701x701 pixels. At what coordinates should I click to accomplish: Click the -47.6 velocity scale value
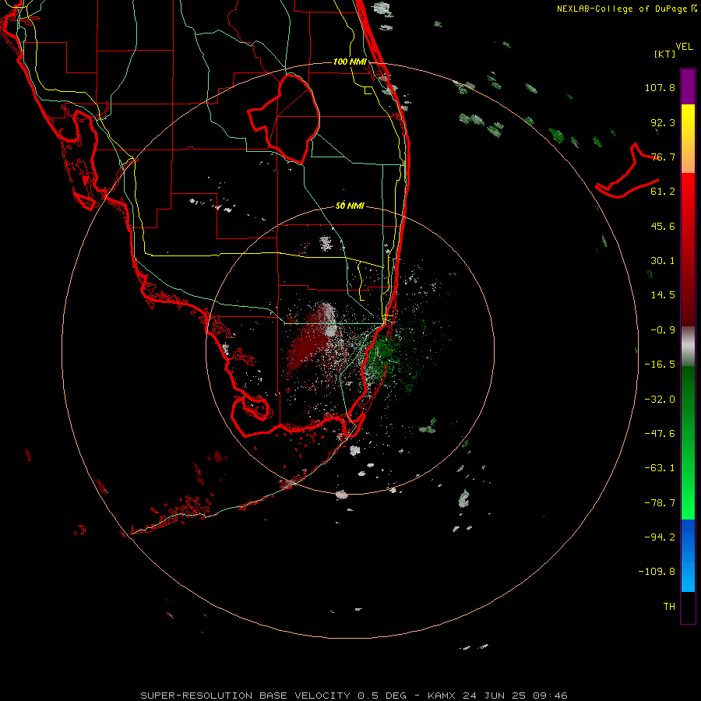point(660,434)
